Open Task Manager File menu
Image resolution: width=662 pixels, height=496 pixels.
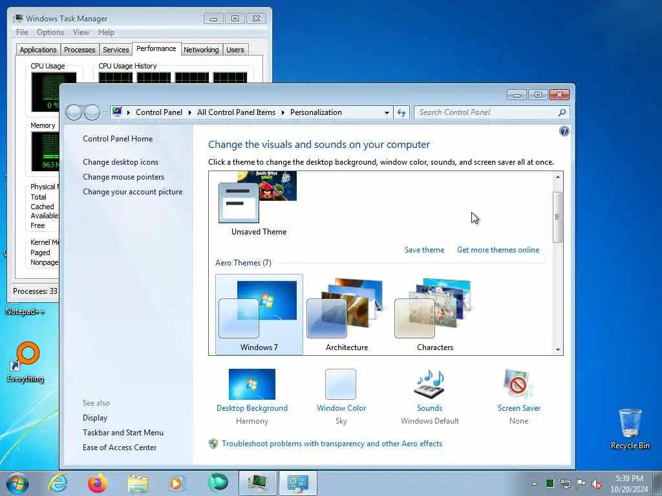(22, 32)
